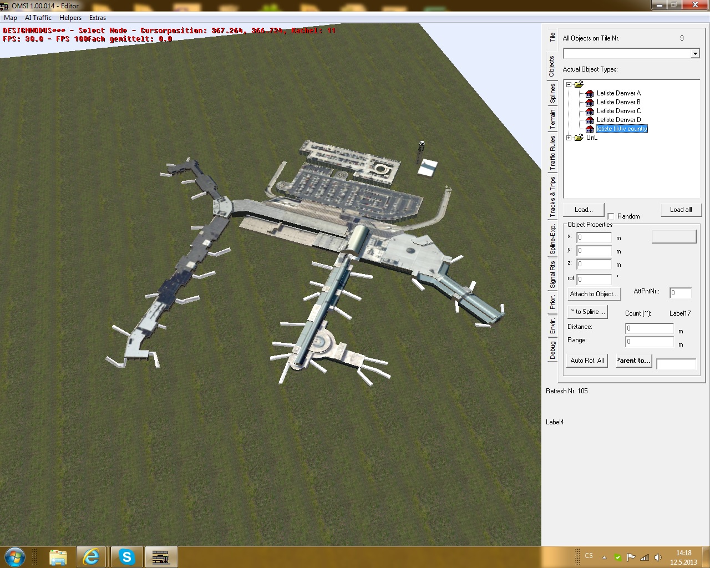This screenshot has height=568, width=710.
Task: Click the Attach to Object... button
Action: click(592, 294)
